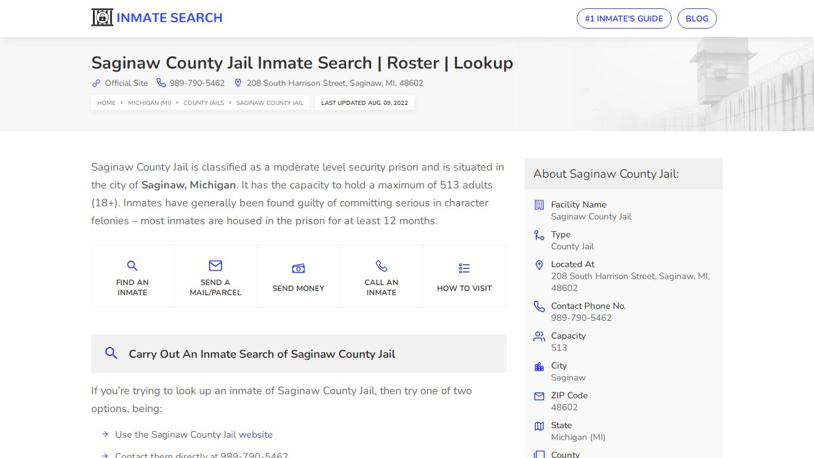Click the About Saginaw County Jail heading

click(x=606, y=174)
